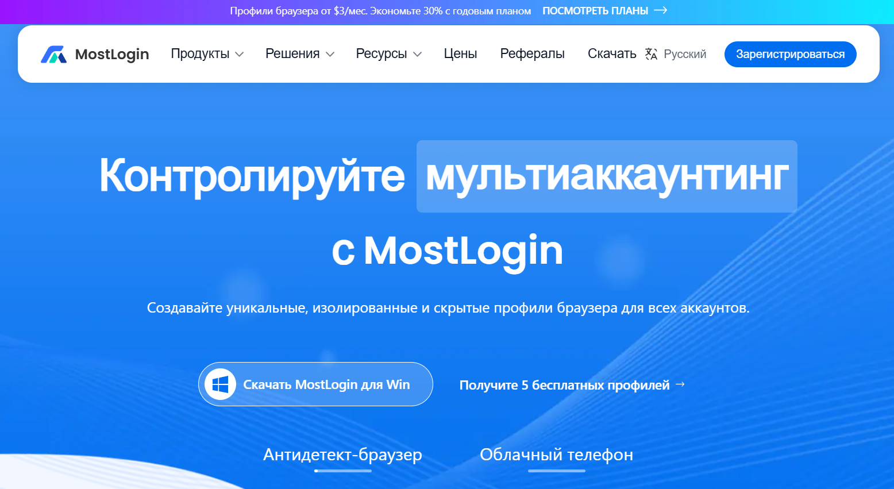The width and height of the screenshot is (894, 489).
Task: Expand the chevron next to Решения
Action: 330,55
